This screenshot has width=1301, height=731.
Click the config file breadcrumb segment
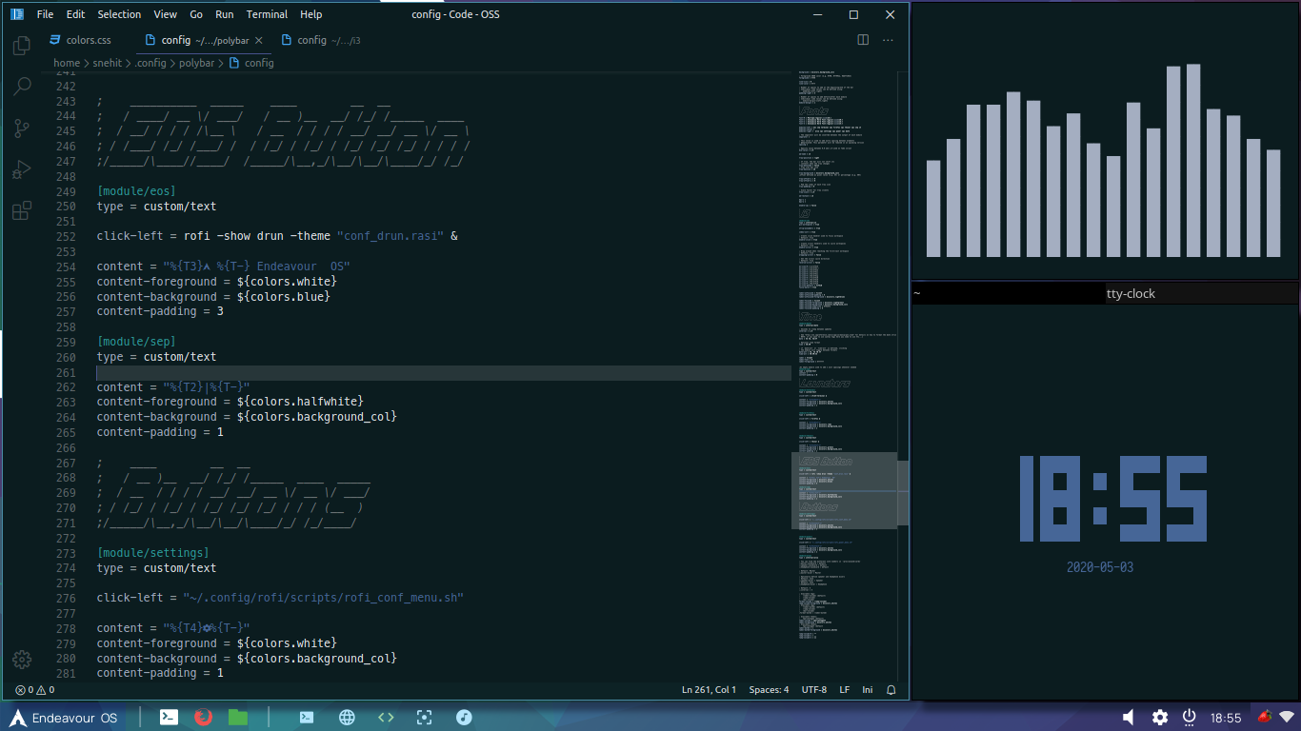tap(251, 63)
